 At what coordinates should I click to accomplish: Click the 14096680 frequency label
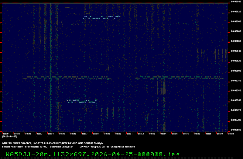(x=236, y=130)
